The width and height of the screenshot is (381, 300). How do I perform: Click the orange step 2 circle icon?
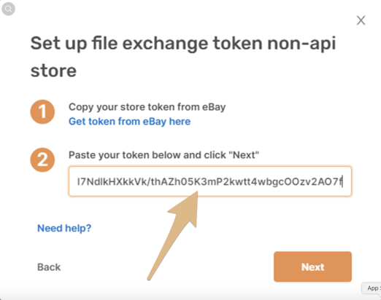(42, 160)
